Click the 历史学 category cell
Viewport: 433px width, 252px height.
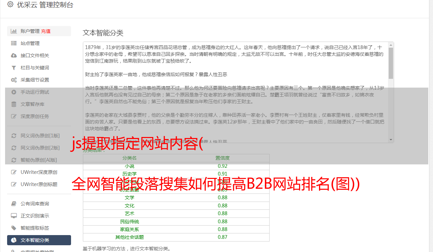click(130, 174)
